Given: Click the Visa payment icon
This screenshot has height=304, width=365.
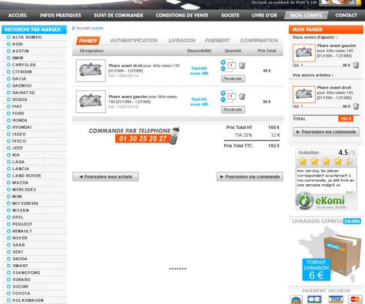Looking at the screenshot, I should click(x=335, y=299).
